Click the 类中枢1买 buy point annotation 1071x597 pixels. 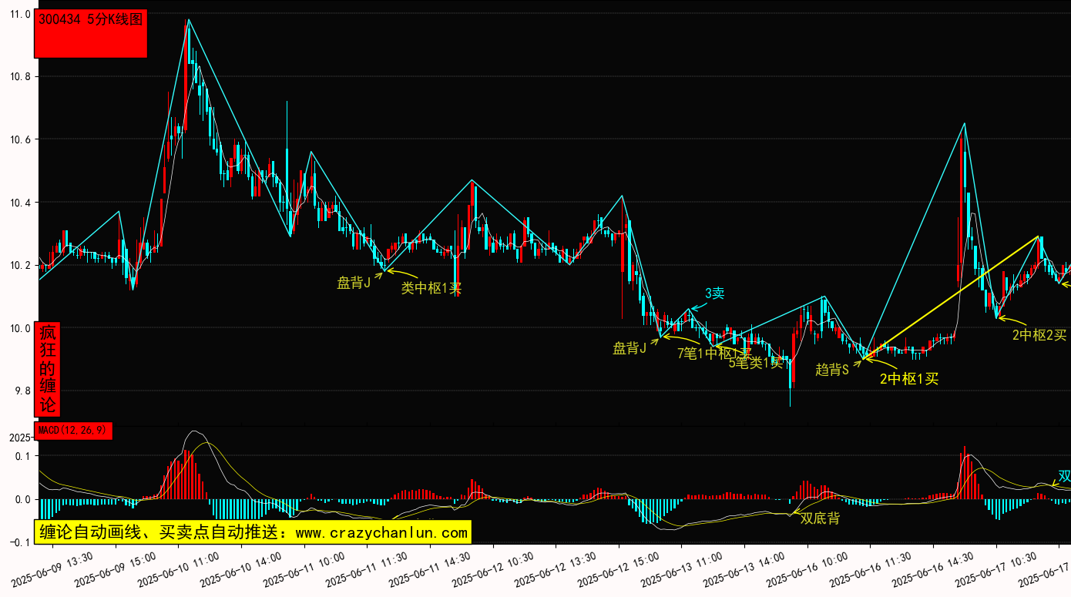(431, 289)
